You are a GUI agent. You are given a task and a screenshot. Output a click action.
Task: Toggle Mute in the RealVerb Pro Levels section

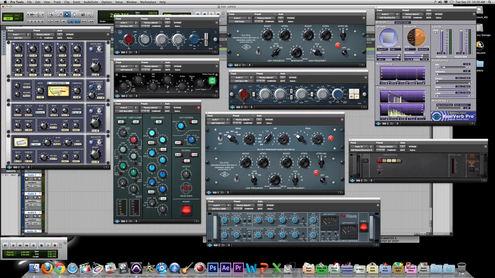[436, 32]
